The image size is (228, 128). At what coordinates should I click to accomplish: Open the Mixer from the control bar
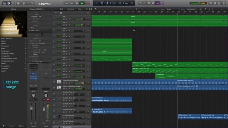click(28, 4)
